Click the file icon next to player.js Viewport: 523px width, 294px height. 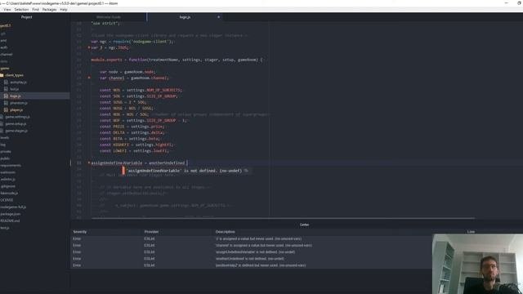pyautogui.click(x=6, y=110)
